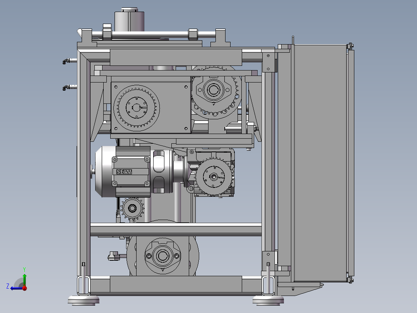
Task: Click the horizontal cross beam below the motor
Action: [x=176, y=229]
